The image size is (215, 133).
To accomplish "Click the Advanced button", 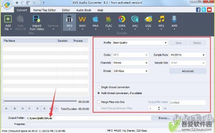I will click(187, 71).
